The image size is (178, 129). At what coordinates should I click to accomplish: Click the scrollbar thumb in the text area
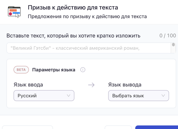[173, 45]
